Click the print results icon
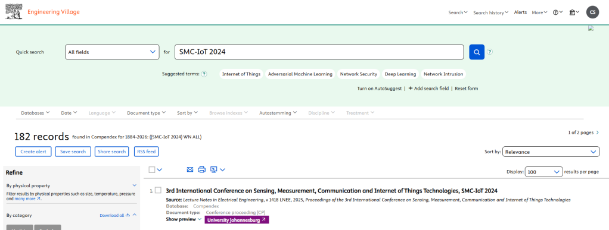The height and width of the screenshot is (230, 609). [201, 169]
